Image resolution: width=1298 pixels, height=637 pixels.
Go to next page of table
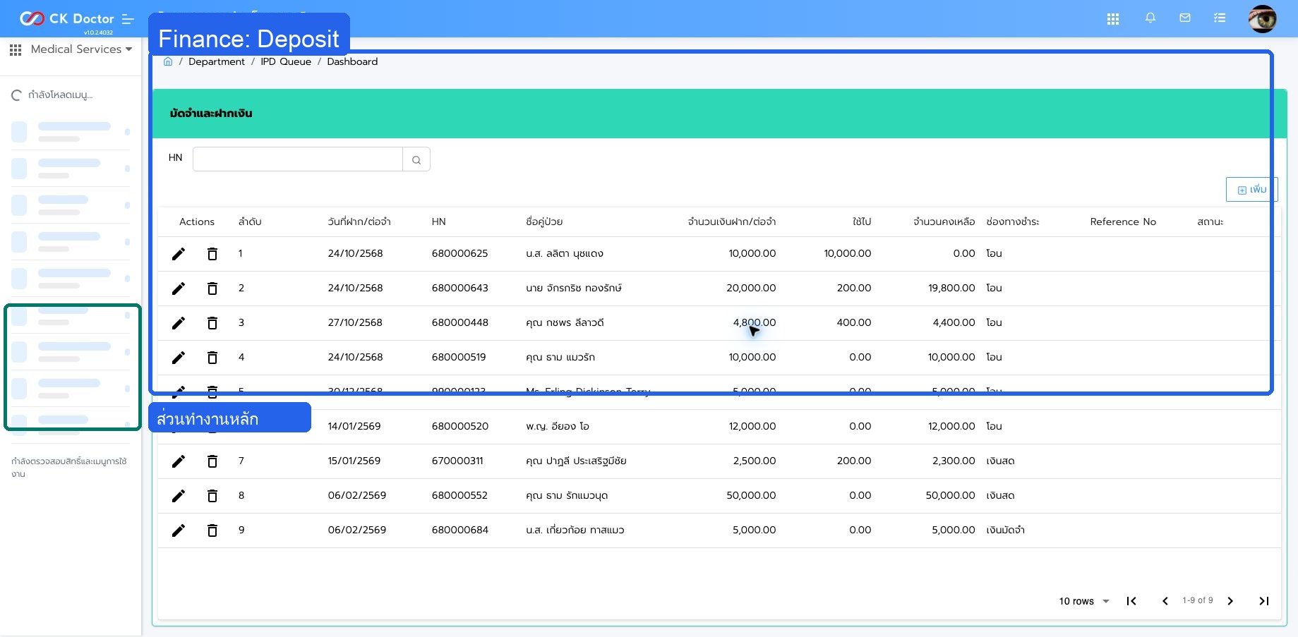(x=1230, y=601)
